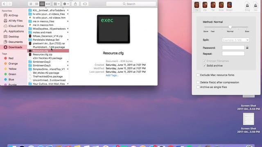Toggle the Encrypt filenames checkbox
The height and width of the screenshot is (147, 262).
[x=204, y=61]
